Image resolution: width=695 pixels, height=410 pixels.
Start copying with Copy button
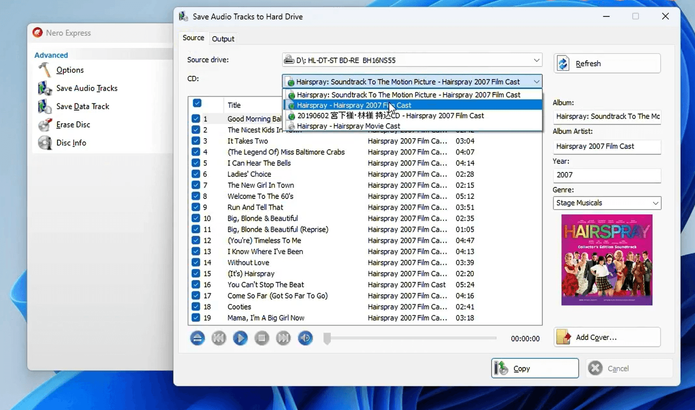tap(535, 368)
